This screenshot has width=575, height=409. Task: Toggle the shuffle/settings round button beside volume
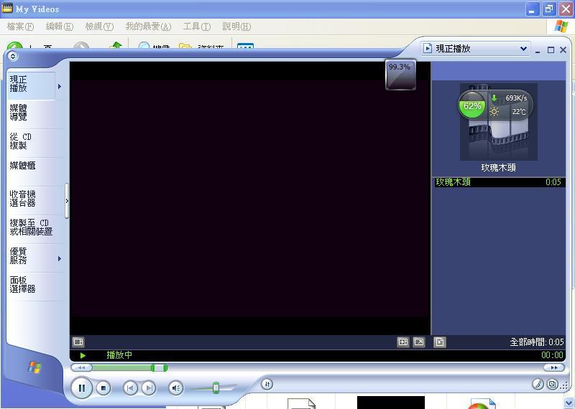point(267,384)
